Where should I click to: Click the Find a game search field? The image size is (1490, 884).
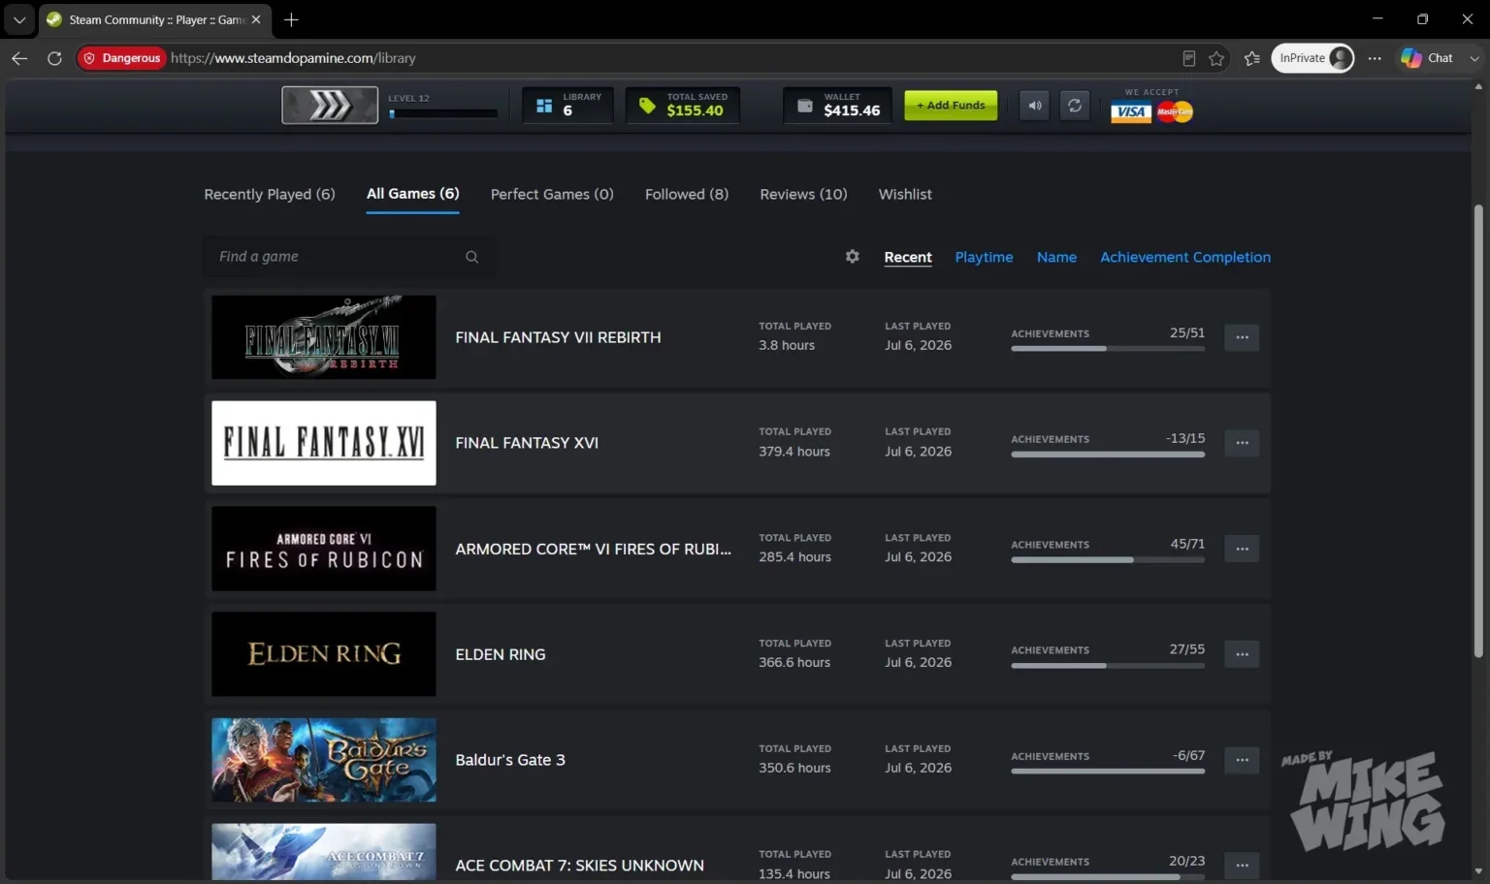pos(349,257)
